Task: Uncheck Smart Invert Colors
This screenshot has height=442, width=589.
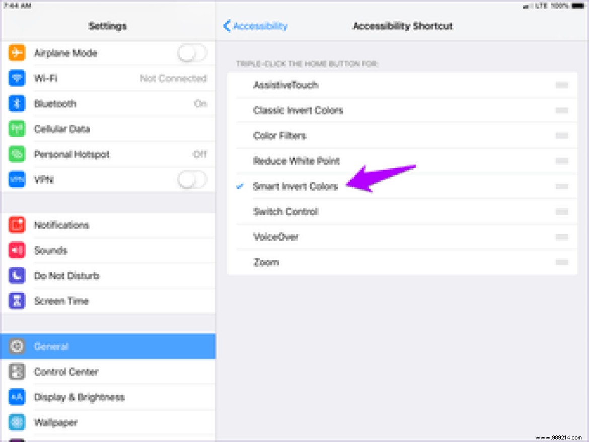Action: click(296, 186)
